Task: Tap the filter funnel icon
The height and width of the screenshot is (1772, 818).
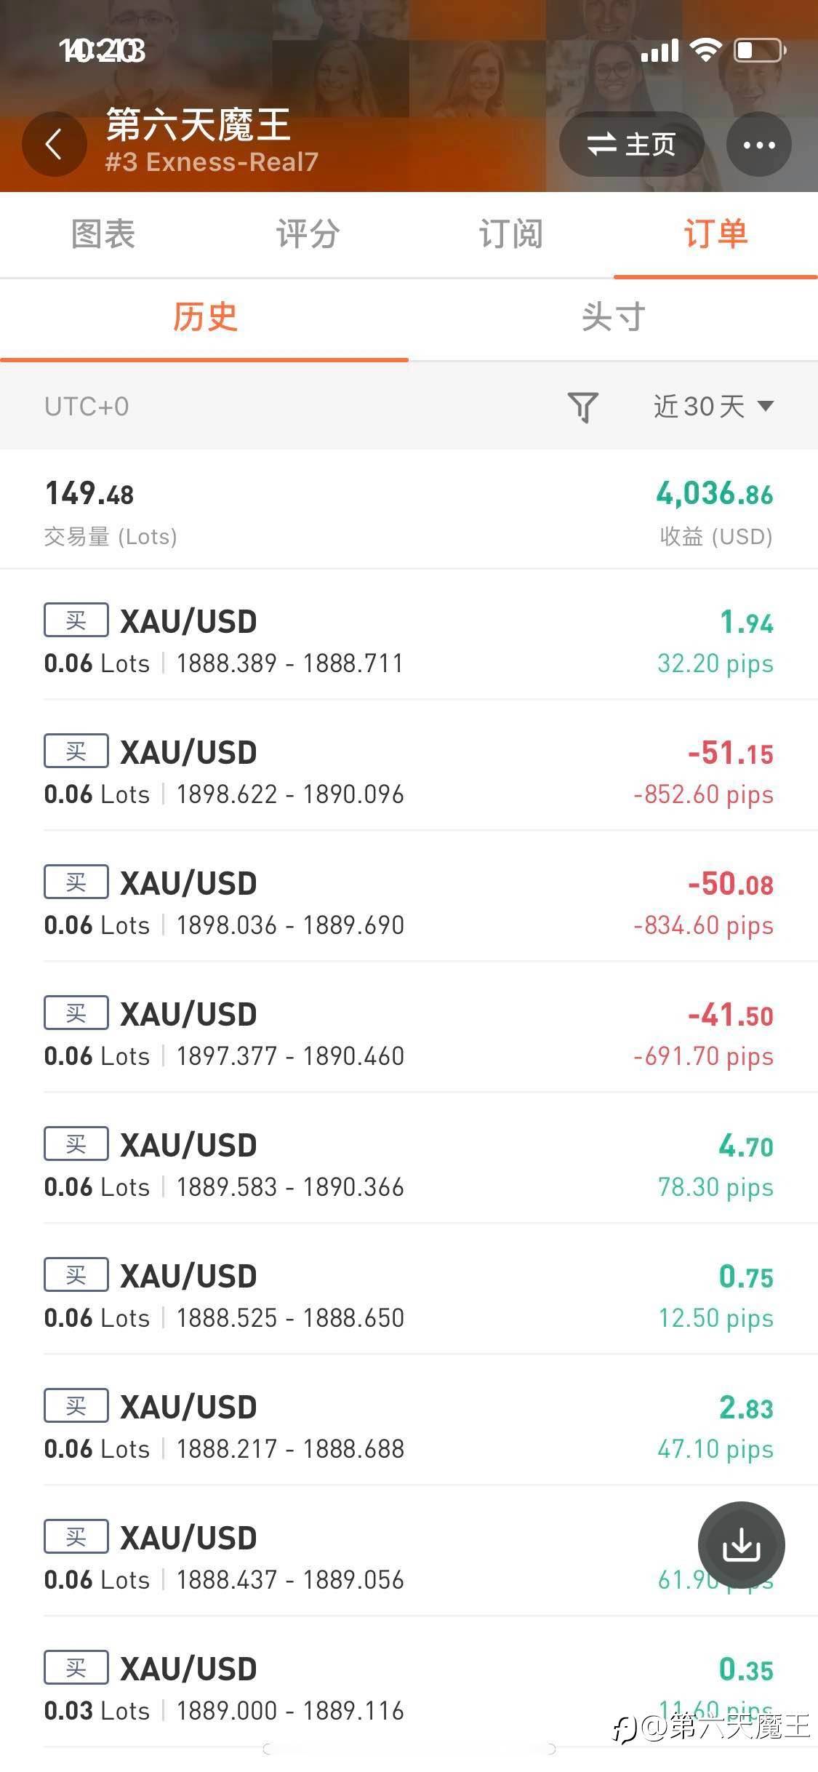Action: coord(582,407)
